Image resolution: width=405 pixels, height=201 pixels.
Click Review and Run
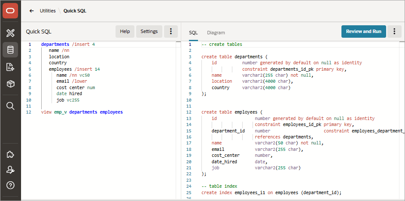(x=364, y=31)
